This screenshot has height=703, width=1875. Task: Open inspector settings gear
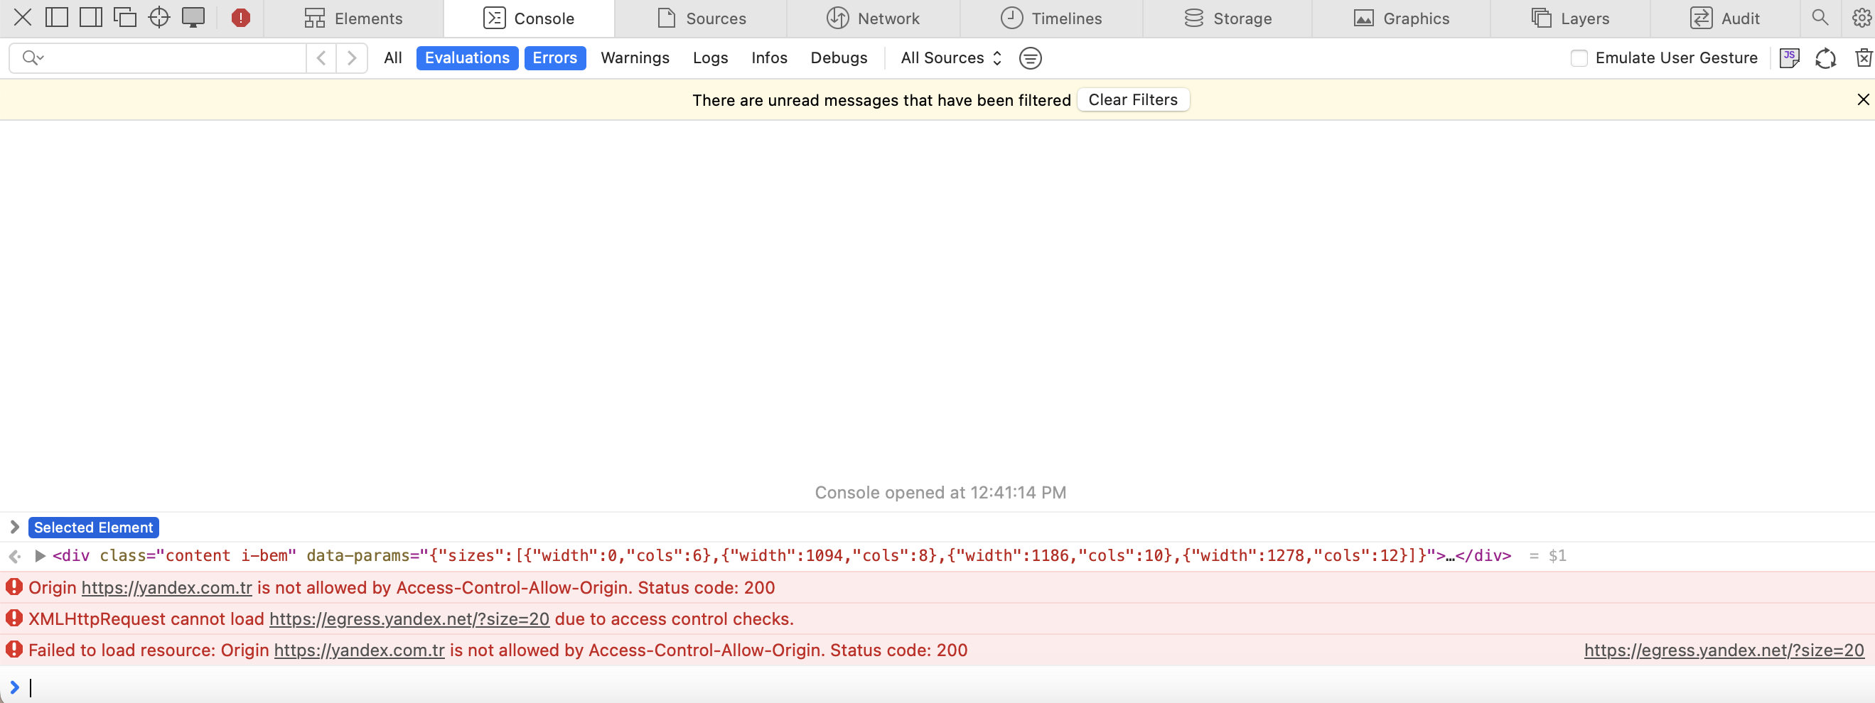1861,18
